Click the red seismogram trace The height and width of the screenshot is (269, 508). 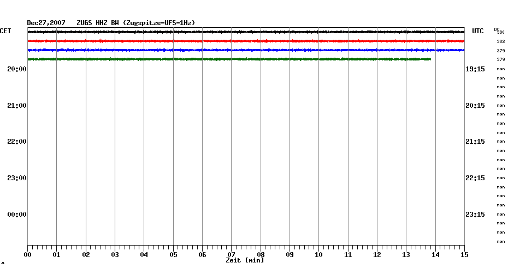[246, 41]
